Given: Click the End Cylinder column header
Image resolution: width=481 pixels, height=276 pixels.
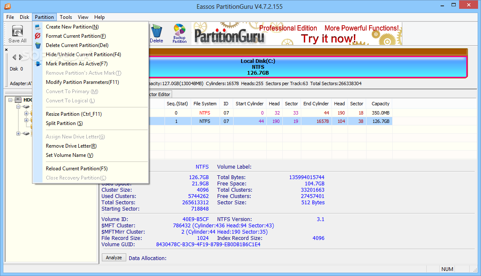Looking at the screenshot, I should tap(316, 104).
